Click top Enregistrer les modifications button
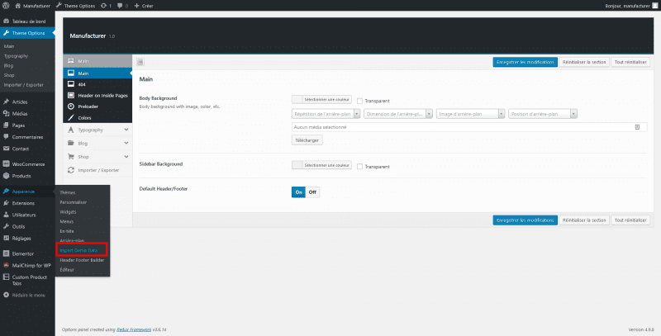 [x=524, y=62]
